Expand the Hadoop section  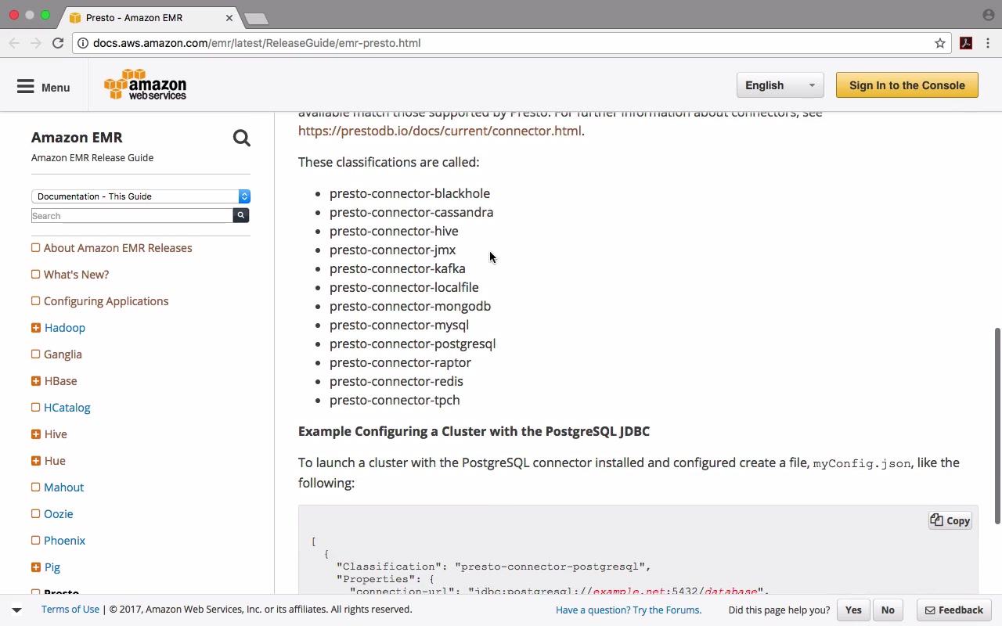tap(36, 328)
